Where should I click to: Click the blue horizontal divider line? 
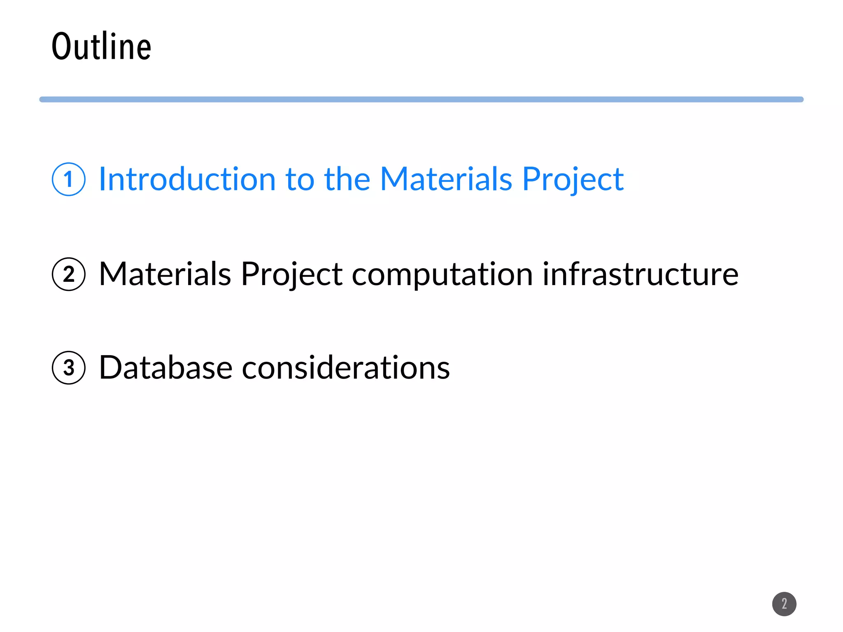pyautogui.click(x=421, y=100)
